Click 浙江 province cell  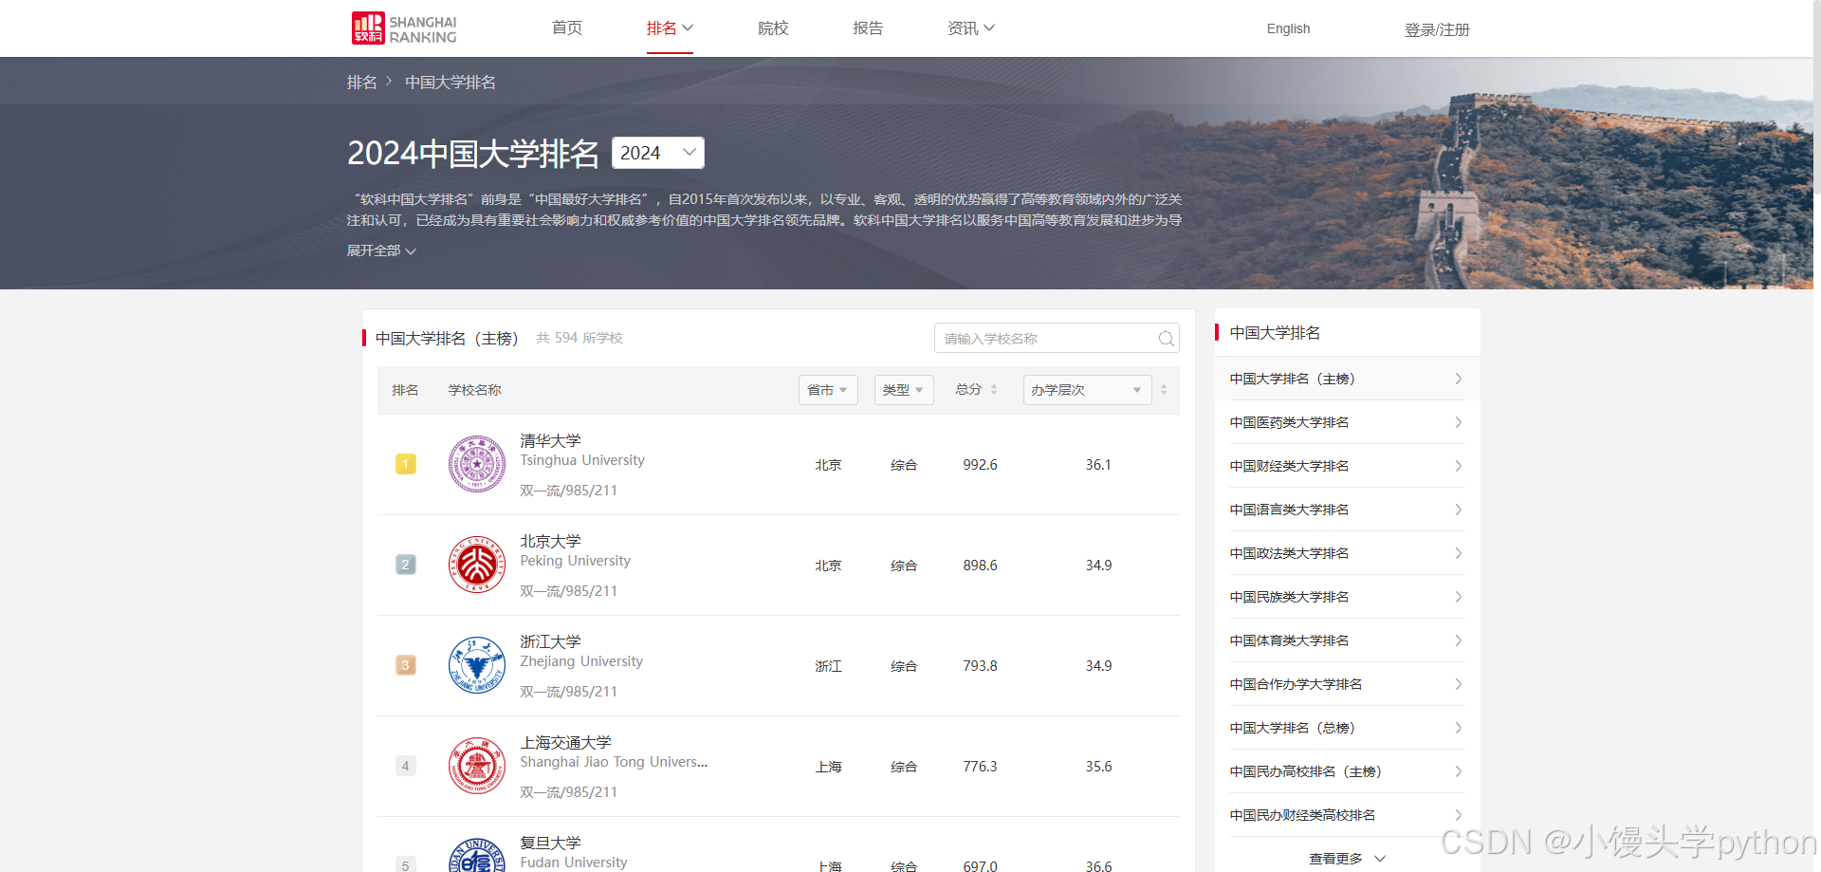click(828, 666)
